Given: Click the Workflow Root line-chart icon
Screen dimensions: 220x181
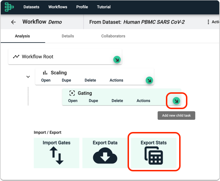Looking at the screenshot, I should click(16, 57).
